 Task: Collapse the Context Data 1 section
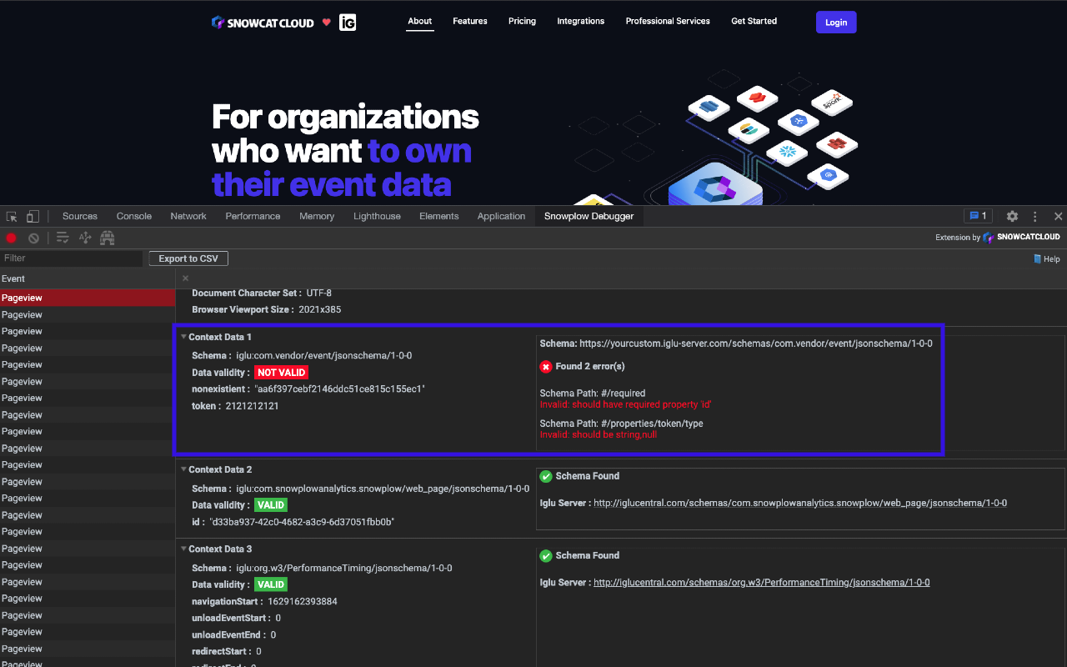tap(184, 337)
